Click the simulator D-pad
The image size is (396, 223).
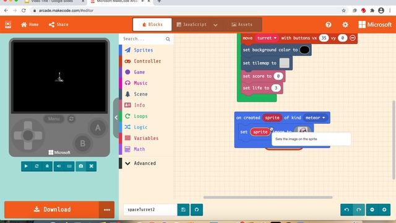coord(28,136)
